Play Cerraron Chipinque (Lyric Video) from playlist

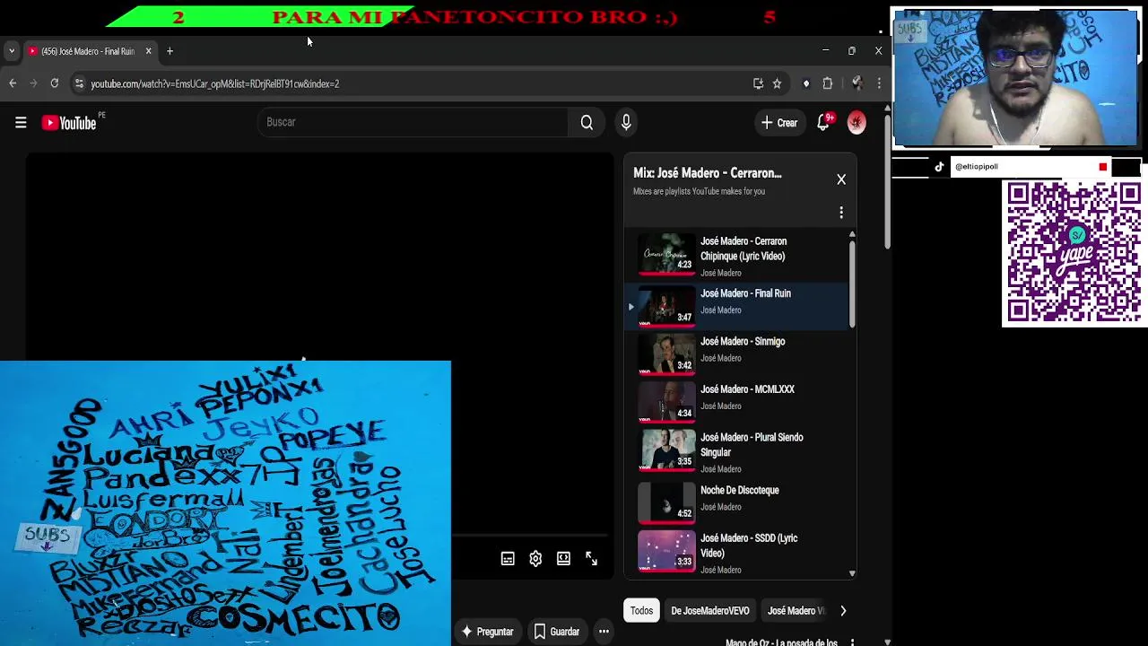pos(736,257)
